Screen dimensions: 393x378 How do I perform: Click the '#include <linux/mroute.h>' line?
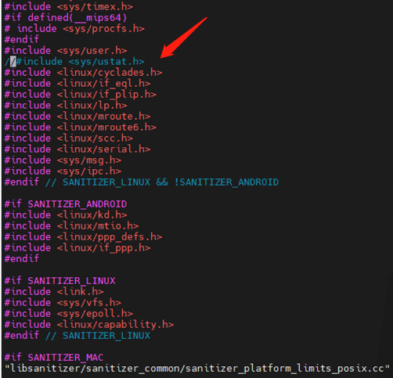(x=78, y=117)
